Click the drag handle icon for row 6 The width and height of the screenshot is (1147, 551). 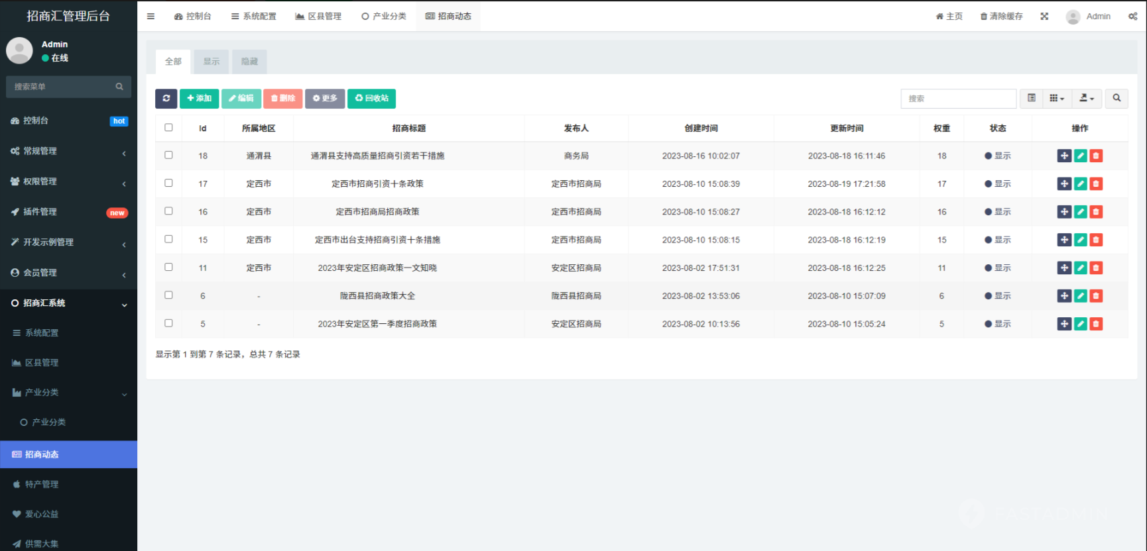point(1064,296)
